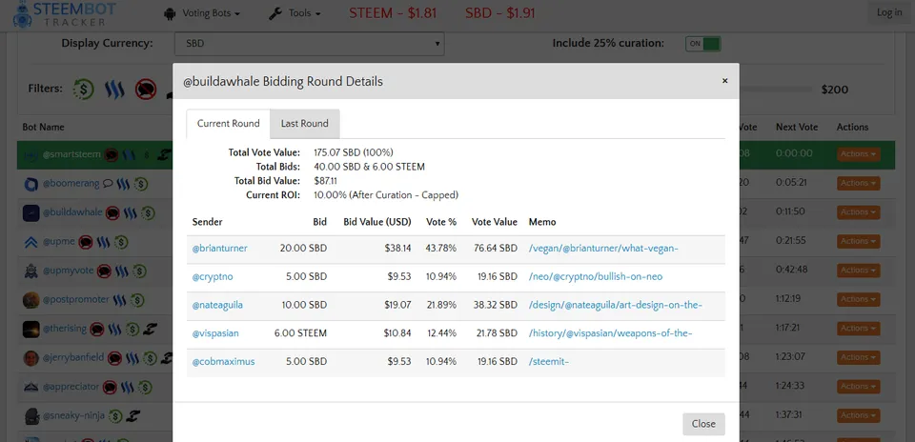The height and width of the screenshot is (442, 915).
Task: Click the @upme chevron avatar icon
Action: [x=30, y=242]
